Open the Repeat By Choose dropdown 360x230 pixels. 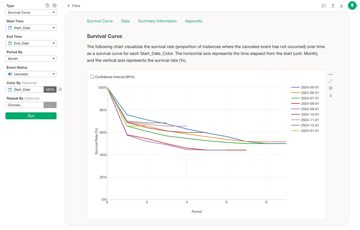point(25,105)
